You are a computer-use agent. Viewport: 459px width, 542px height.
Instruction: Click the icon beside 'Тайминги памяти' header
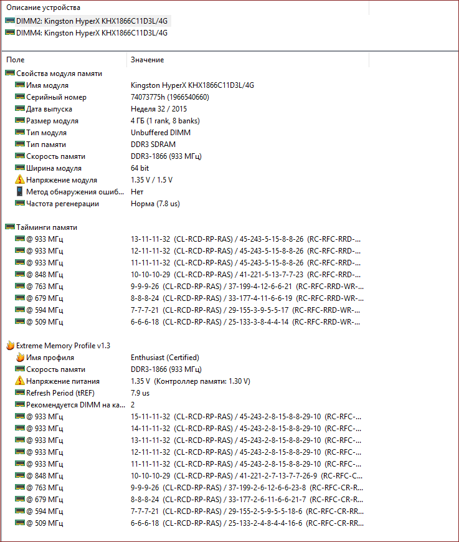pos(10,226)
